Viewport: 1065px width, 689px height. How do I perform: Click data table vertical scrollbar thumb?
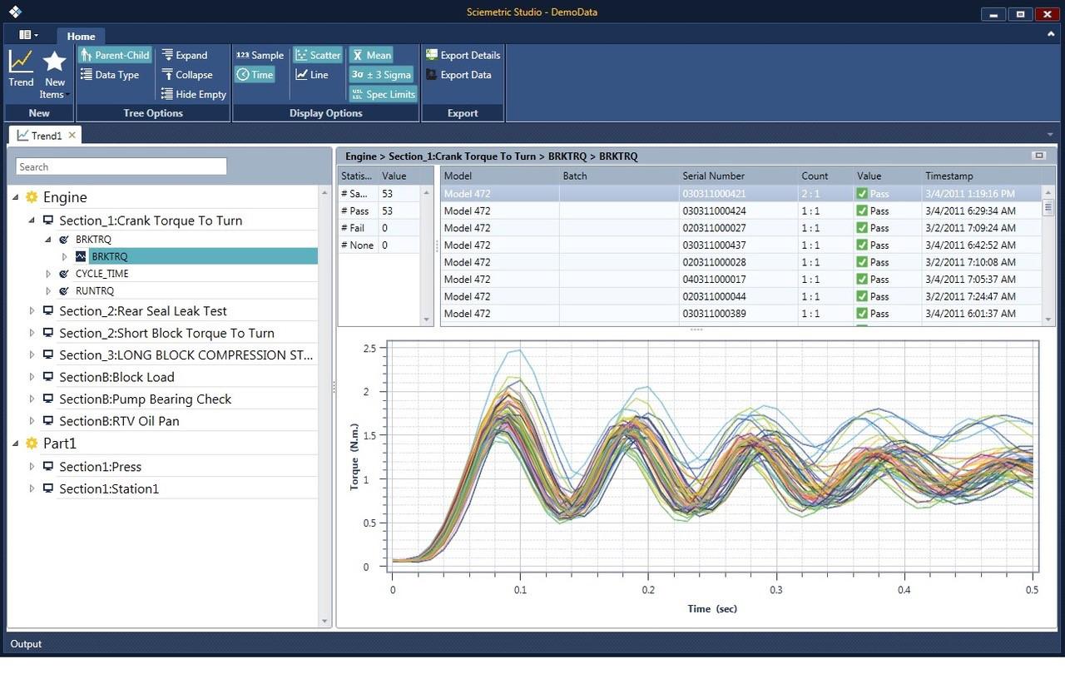[x=1048, y=208]
